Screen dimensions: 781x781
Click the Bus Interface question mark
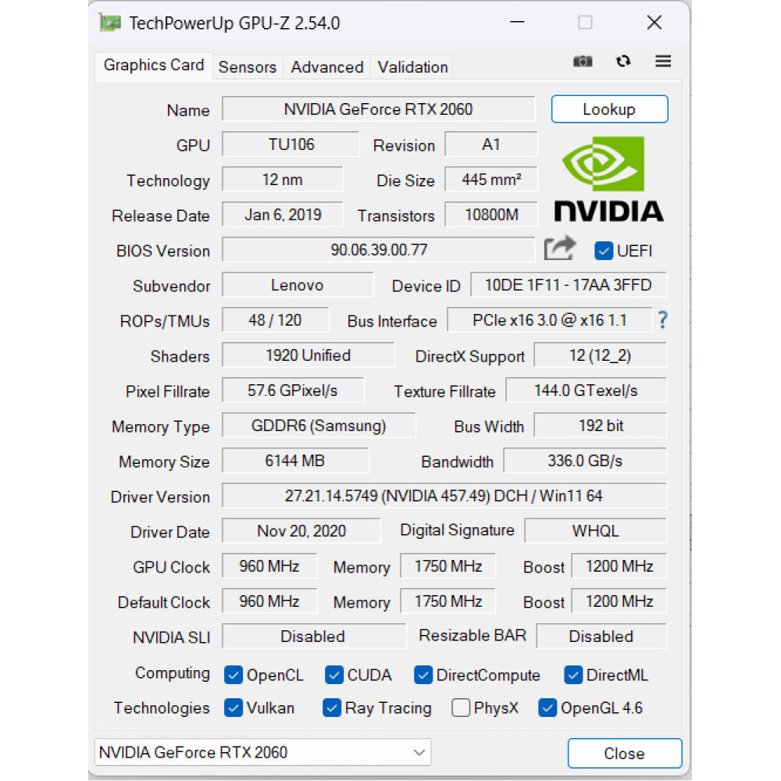[662, 319]
